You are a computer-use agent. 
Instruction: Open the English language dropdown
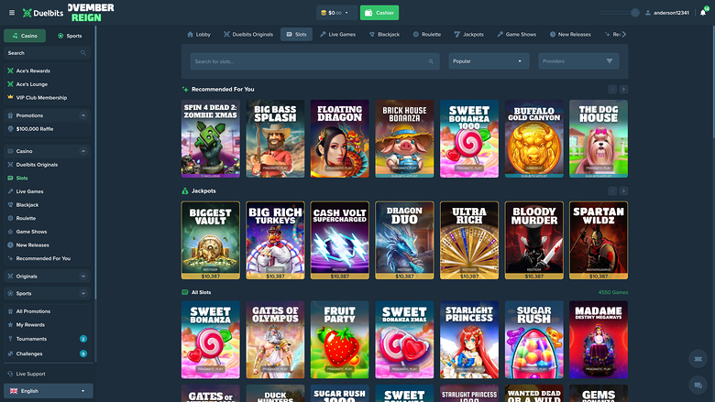(49, 391)
